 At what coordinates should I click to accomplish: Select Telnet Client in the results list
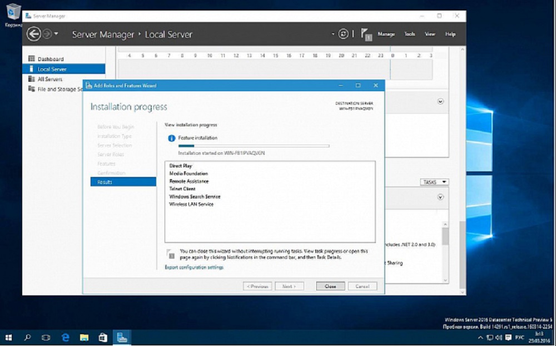(182, 189)
